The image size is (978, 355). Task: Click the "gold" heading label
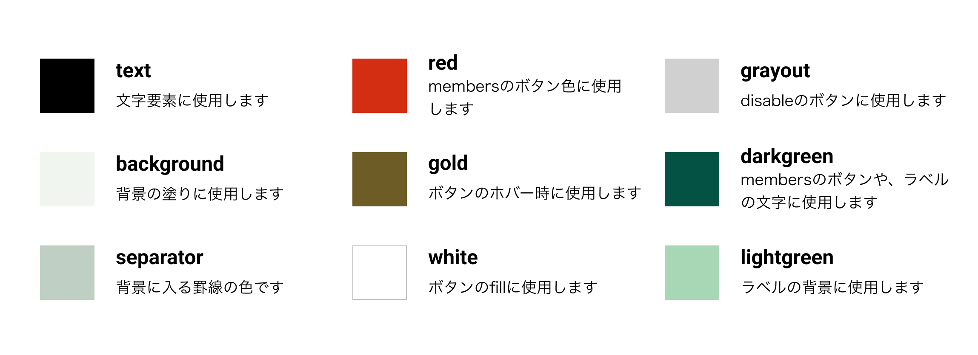click(x=448, y=163)
